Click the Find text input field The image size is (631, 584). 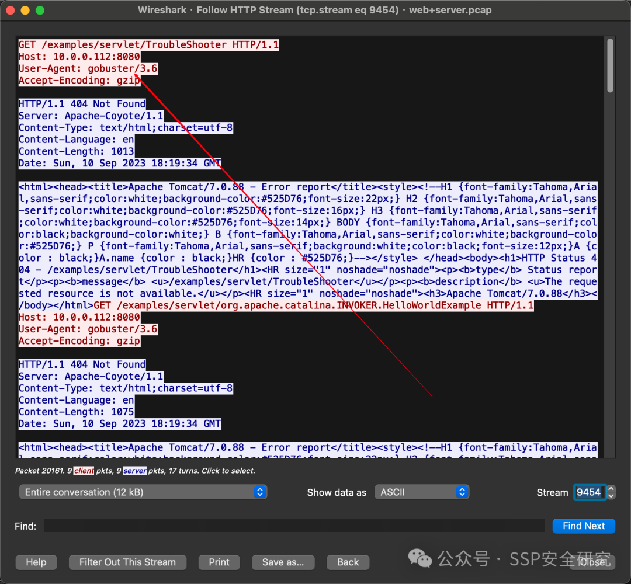pos(294,526)
